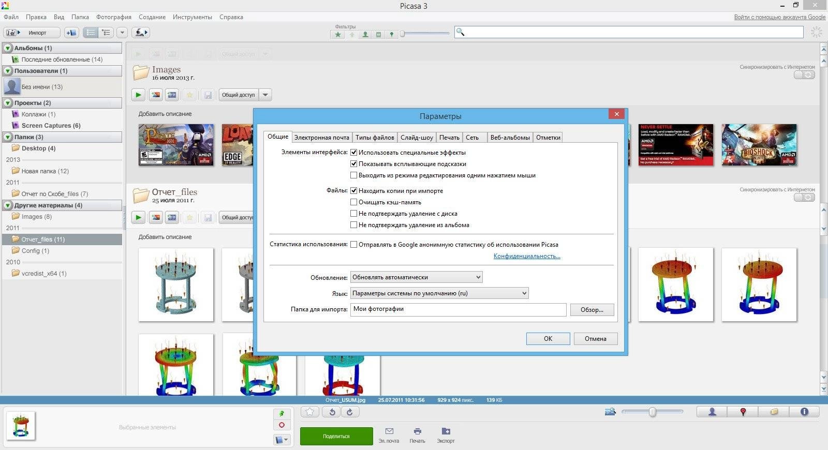Click the thumbnail zoom slider handle
The width and height of the screenshot is (828, 450).
point(653,412)
